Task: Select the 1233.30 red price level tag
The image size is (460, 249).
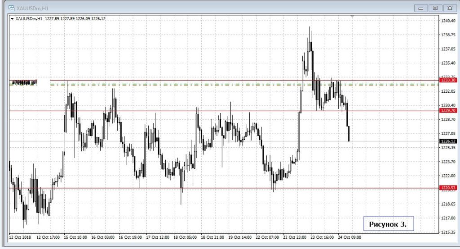Action: [447, 80]
